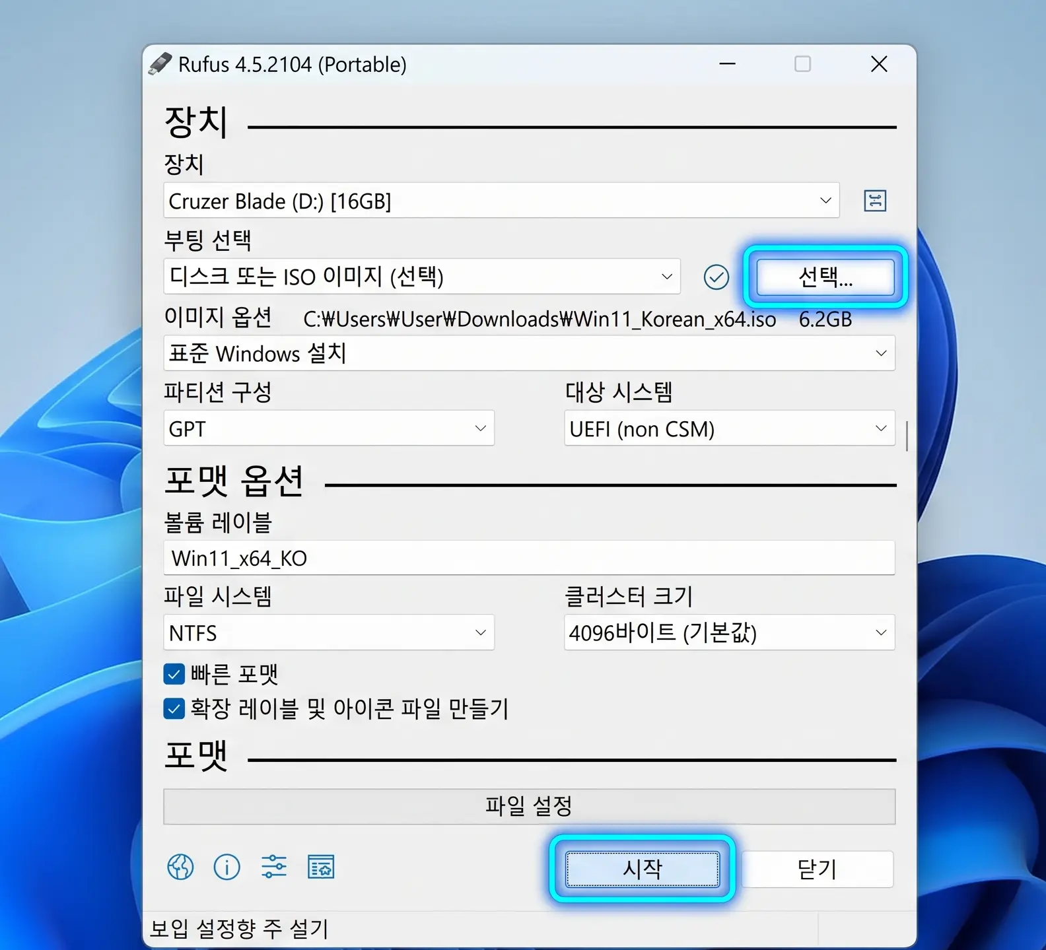Open the 디스크 또는 ISO 이미지 boot selection dropdown
This screenshot has height=950, width=1046.
tap(422, 276)
